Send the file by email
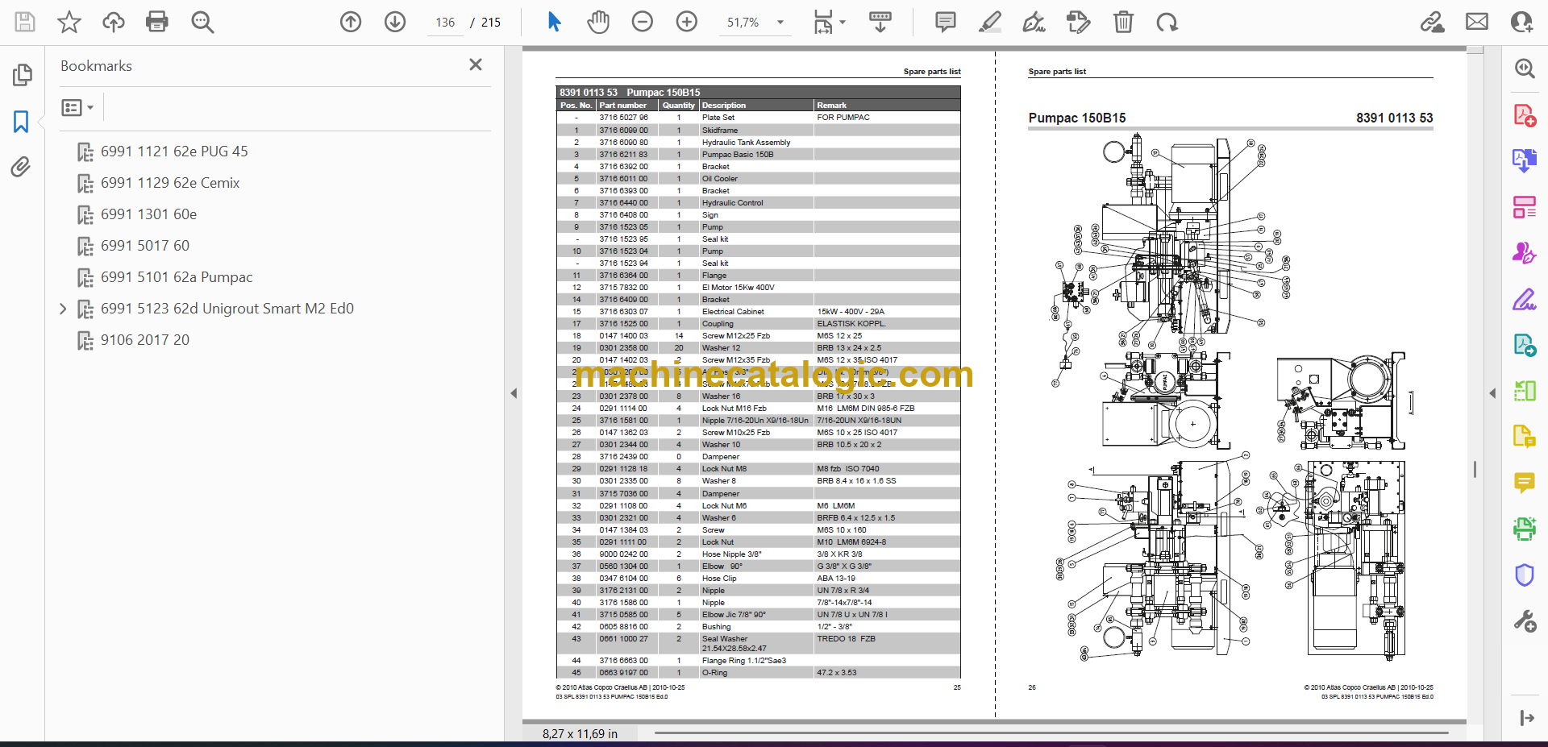Image resolution: width=1548 pixels, height=747 pixels. [1477, 22]
